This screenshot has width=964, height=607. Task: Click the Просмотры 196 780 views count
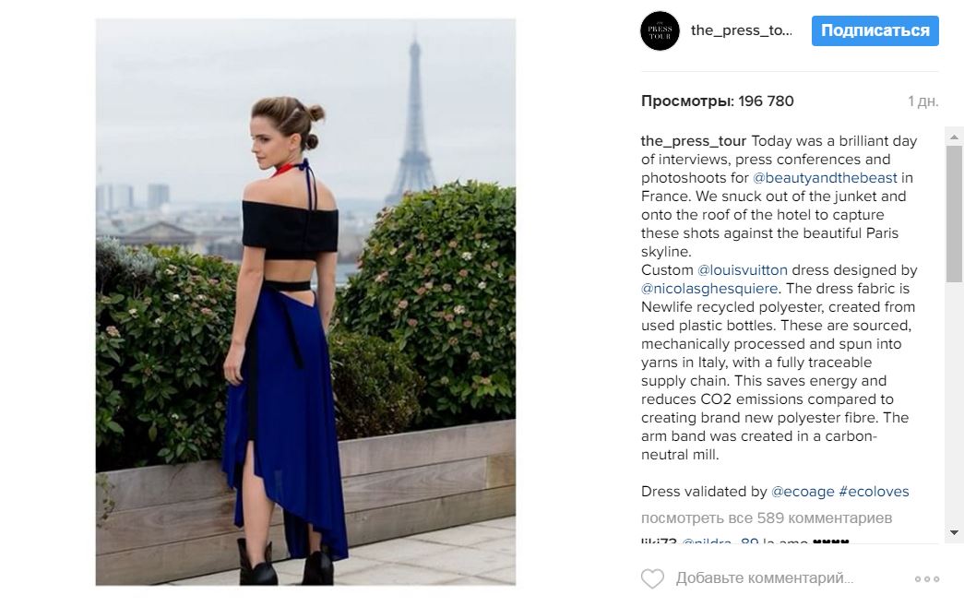click(718, 101)
